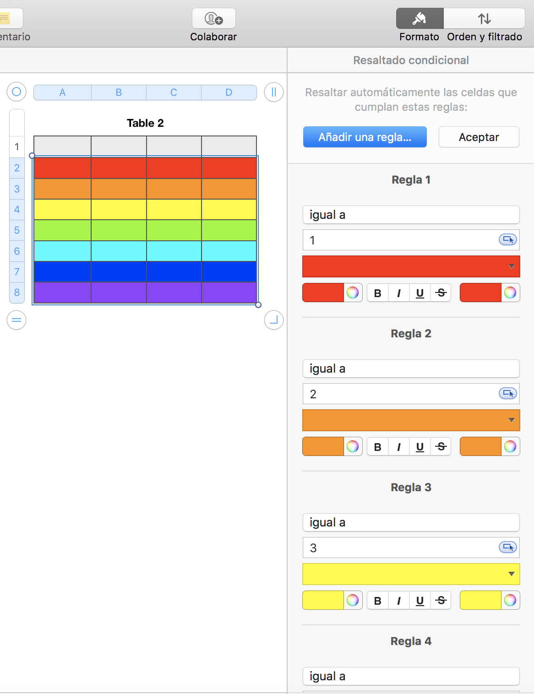Click the yellow text color swatch in Regla 3
Image resolution: width=534 pixels, height=694 pixels.
click(323, 601)
